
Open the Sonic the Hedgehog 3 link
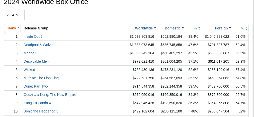tap(41, 111)
